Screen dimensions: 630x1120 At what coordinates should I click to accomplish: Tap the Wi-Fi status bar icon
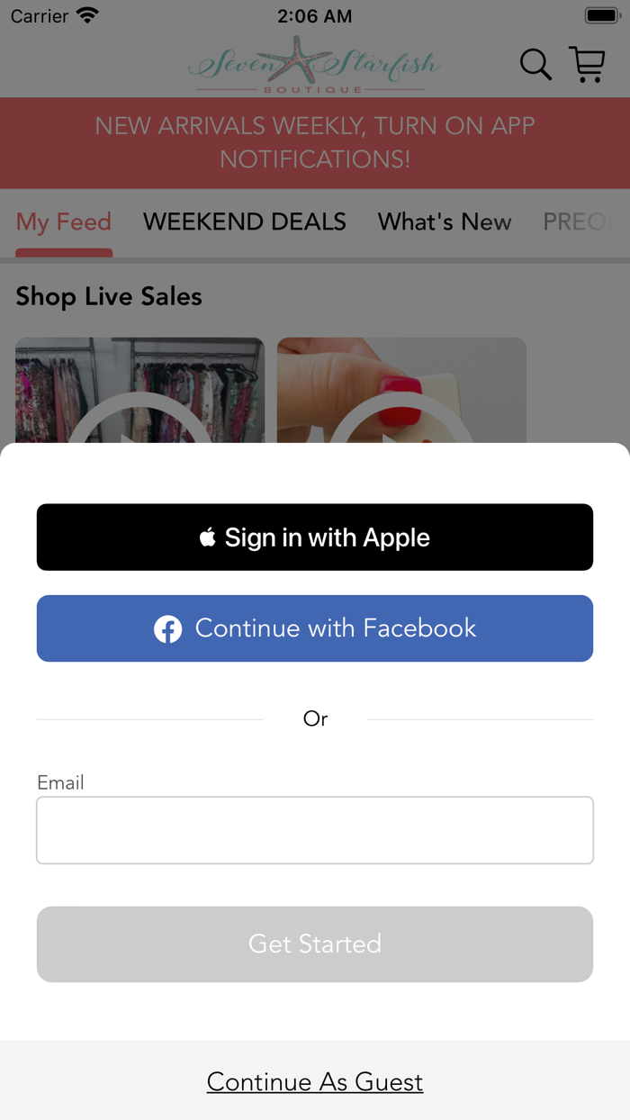point(88,16)
